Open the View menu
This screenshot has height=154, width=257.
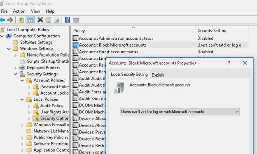[x=35, y=11]
